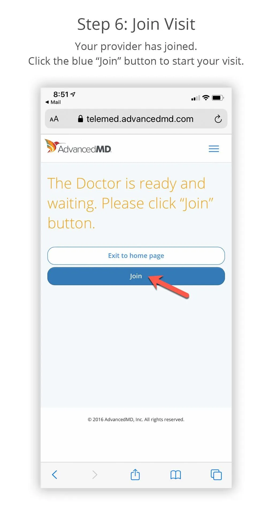This screenshot has width=271, height=506.
Task: Open the hamburger menu icon
Action: pos(214,149)
